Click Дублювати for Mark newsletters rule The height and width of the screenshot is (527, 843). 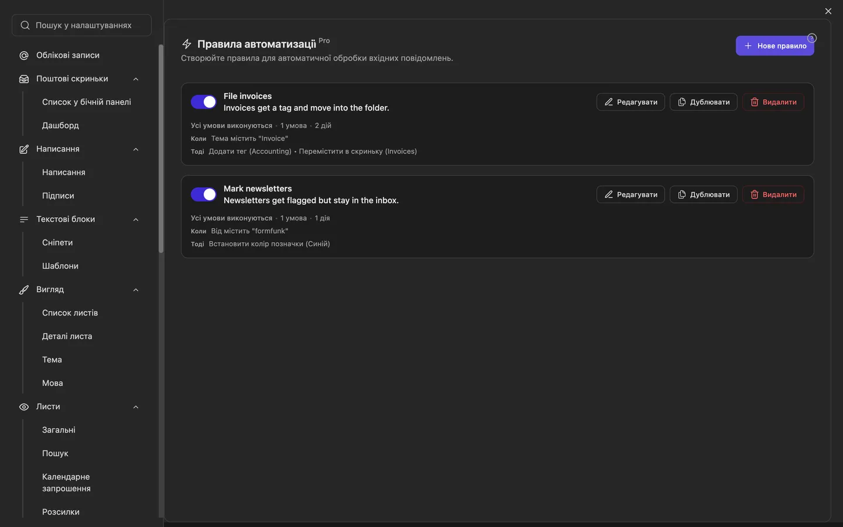coord(704,194)
